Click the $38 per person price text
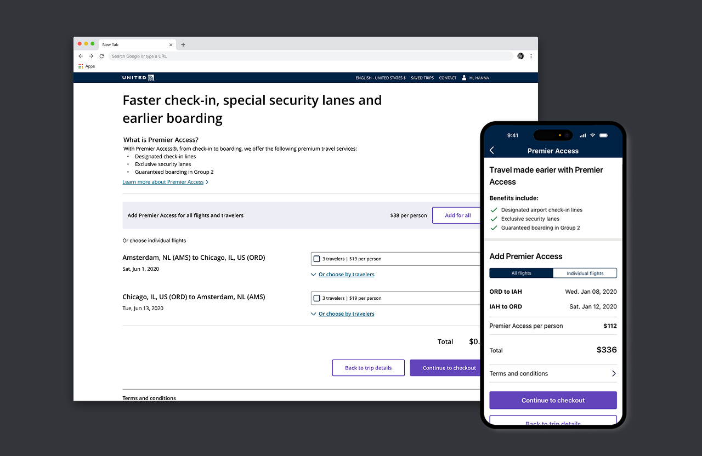The width and height of the screenshot is (702, 456). point(409,215)
